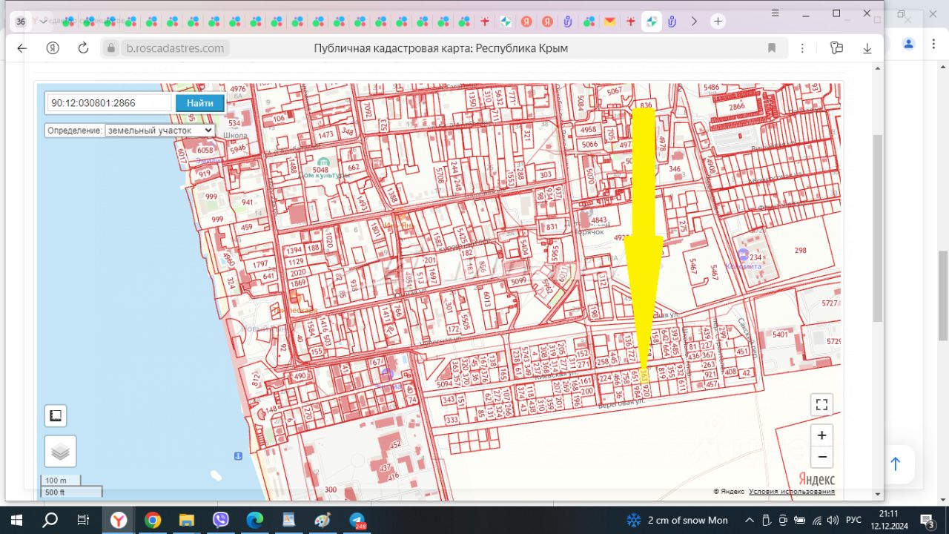The image size is (949, 534).
Task: Reload the cadastral map page
Action: pos(83,48)
